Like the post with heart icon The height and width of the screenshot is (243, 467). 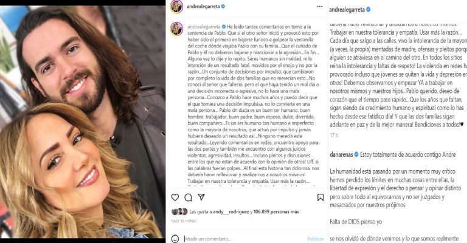(x=175, y=197)
